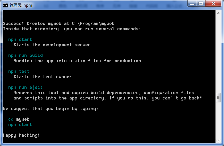Click 'Starts the development server.' description
This screenshot has width=224, height=146.
pyautogui.click(x=53, y=45)
